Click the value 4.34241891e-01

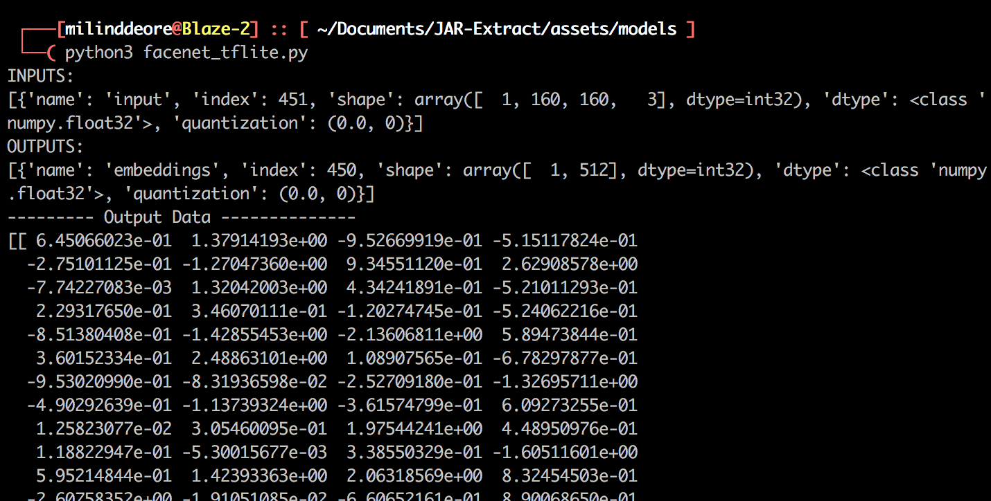click(414, 288)
